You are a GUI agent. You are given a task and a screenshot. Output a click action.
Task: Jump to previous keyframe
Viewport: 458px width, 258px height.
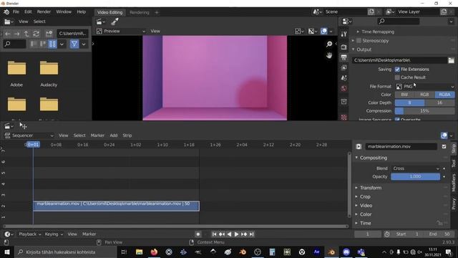[x=222, y=234]
